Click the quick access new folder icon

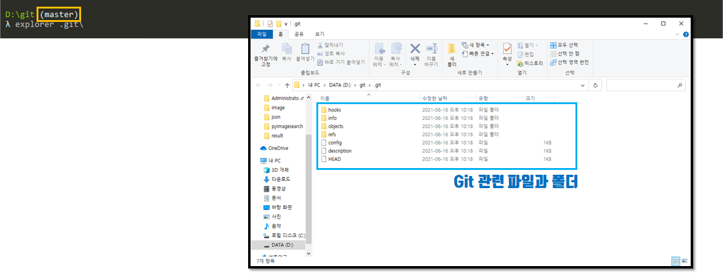(x=279, y=24)
